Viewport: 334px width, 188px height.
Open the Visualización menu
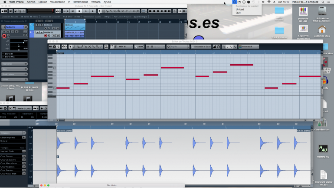[x=57, y=2]
